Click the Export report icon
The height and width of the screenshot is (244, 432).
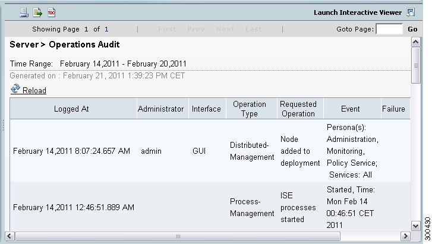coord(37,12)
